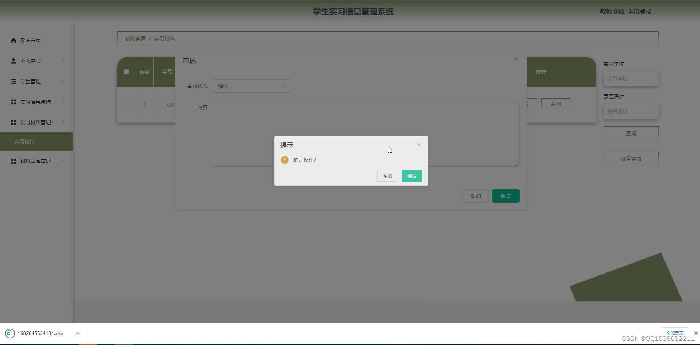The image size is (700, 345).
Task: Select the 实习材料 submenu item
Action: pyautogui.click(x=37, y=141)
